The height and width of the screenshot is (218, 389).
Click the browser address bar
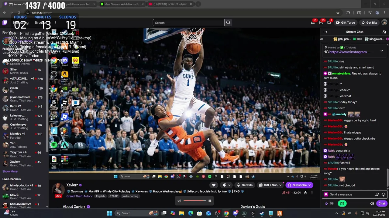point(179,13)
